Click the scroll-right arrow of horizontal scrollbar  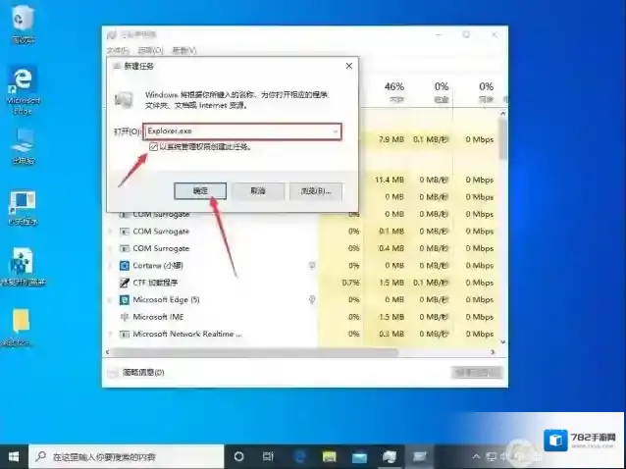pos(493,352)
